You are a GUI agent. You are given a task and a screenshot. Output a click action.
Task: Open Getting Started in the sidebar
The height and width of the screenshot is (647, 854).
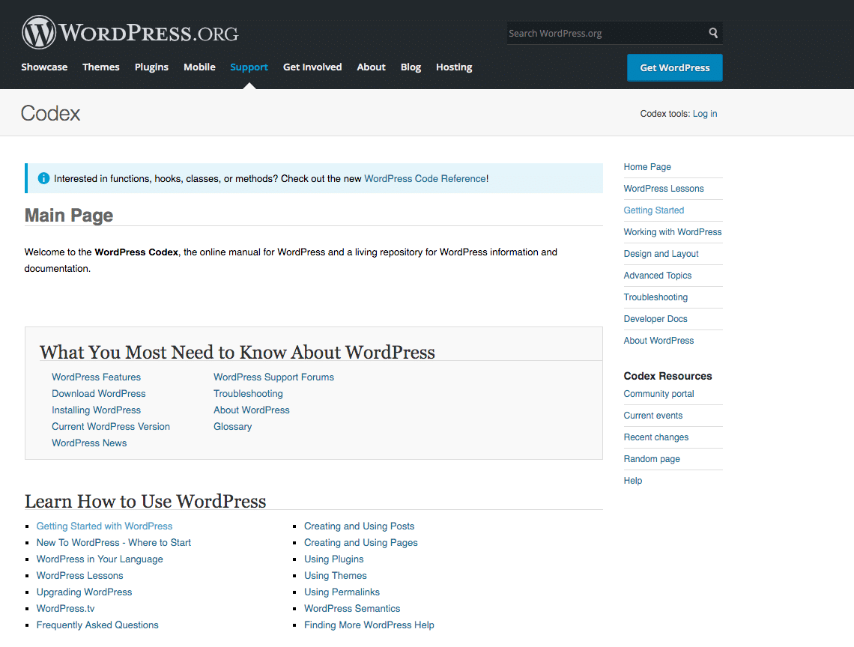[x=653, y=210]
